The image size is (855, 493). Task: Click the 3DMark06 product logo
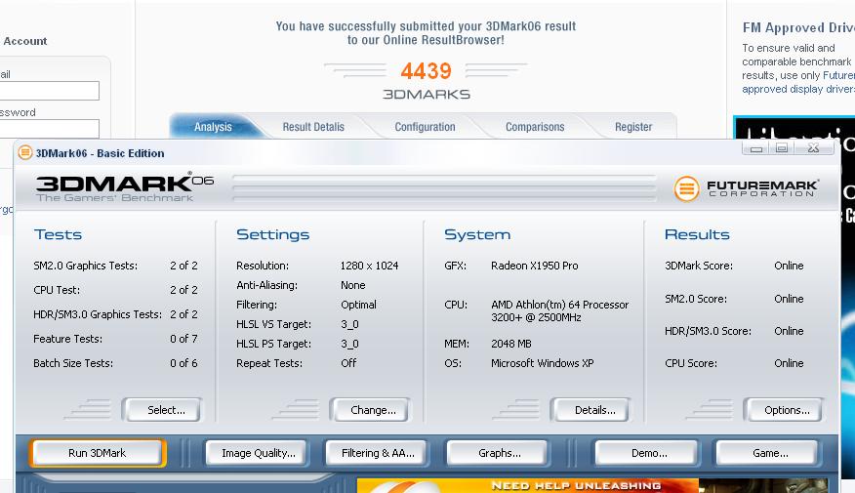point(125,187)
